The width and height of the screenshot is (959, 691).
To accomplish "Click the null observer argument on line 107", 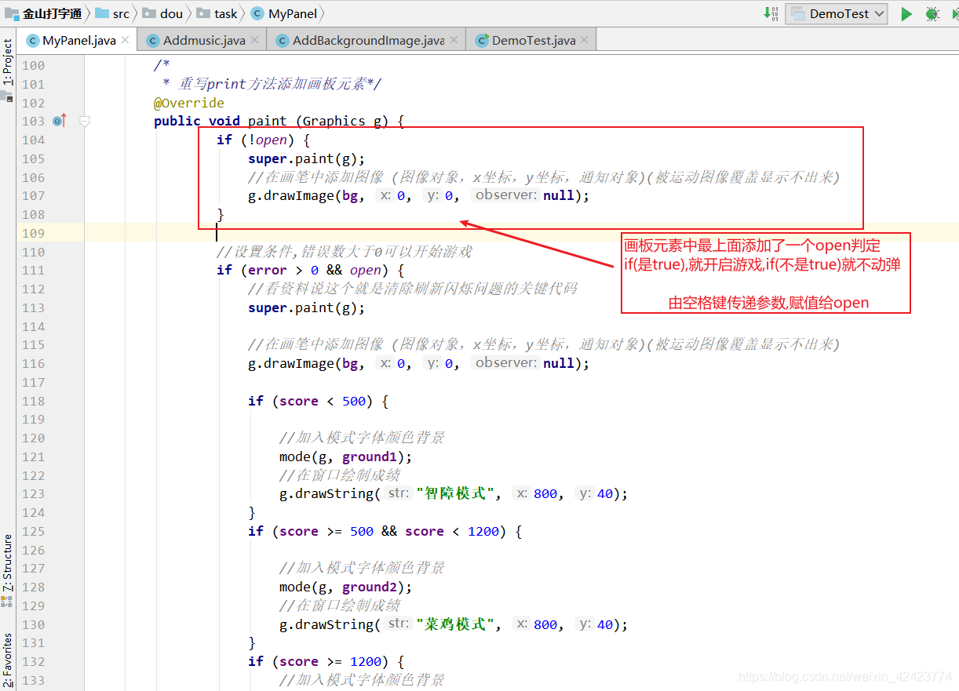I will pos(558,196).
